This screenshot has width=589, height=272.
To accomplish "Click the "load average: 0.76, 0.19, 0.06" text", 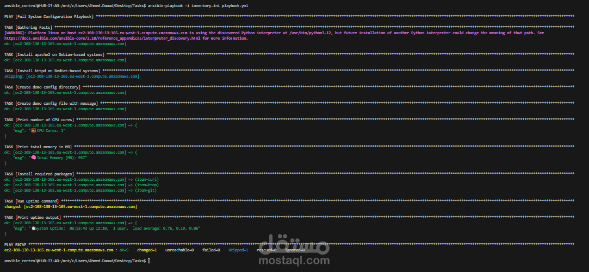I will (x=165, y=228).
